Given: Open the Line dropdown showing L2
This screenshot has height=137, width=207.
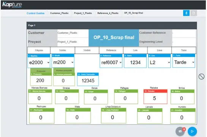Looking at the screenshot, I should tap(160, 62).
